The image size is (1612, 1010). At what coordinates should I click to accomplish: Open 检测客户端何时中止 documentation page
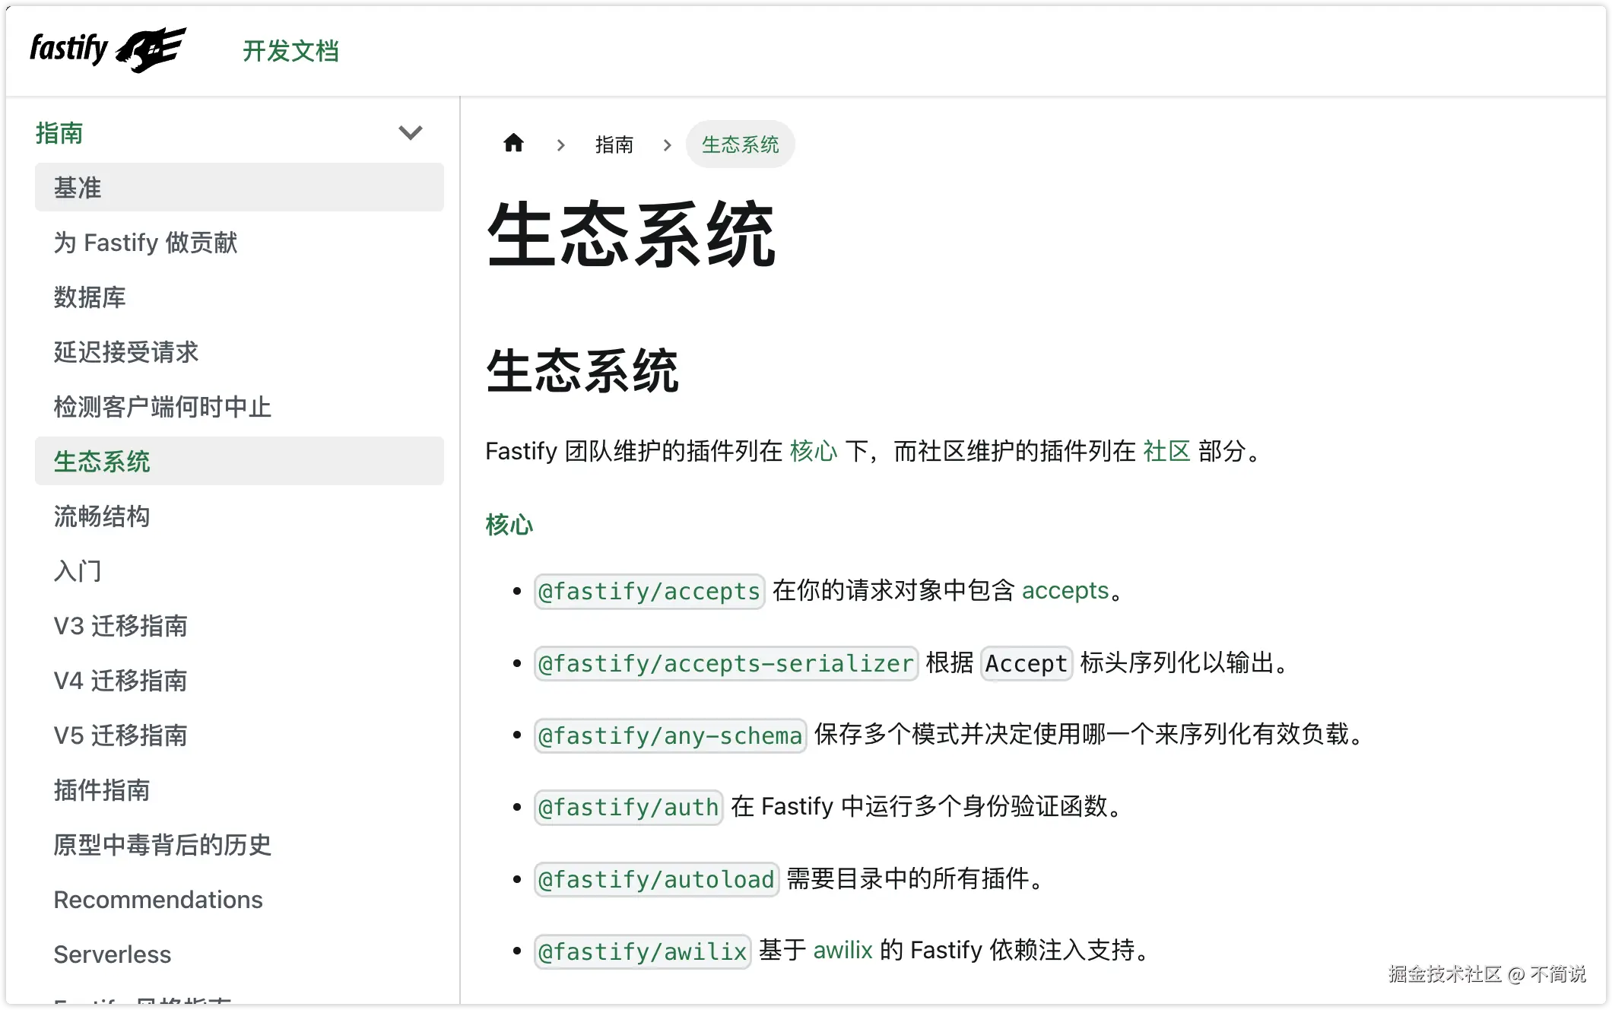coord(163,407)
